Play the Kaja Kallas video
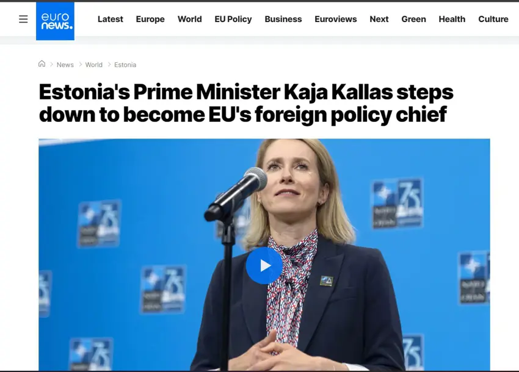Screen dimensions: 519x372 264,265
